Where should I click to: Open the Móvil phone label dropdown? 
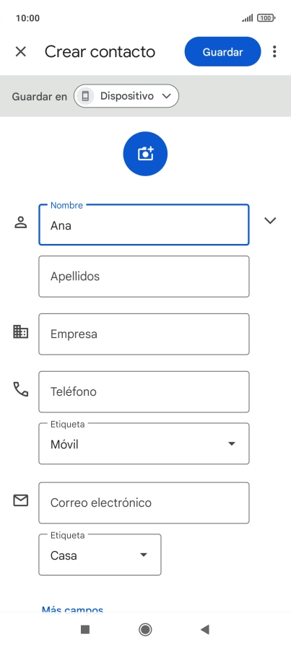144,443
